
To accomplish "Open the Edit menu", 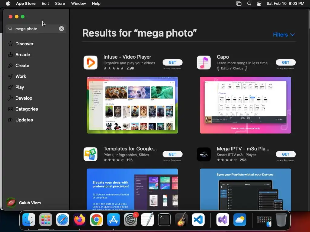I will click(45, 4).
